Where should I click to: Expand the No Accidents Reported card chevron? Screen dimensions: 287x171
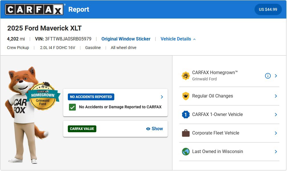pos(162,97)
